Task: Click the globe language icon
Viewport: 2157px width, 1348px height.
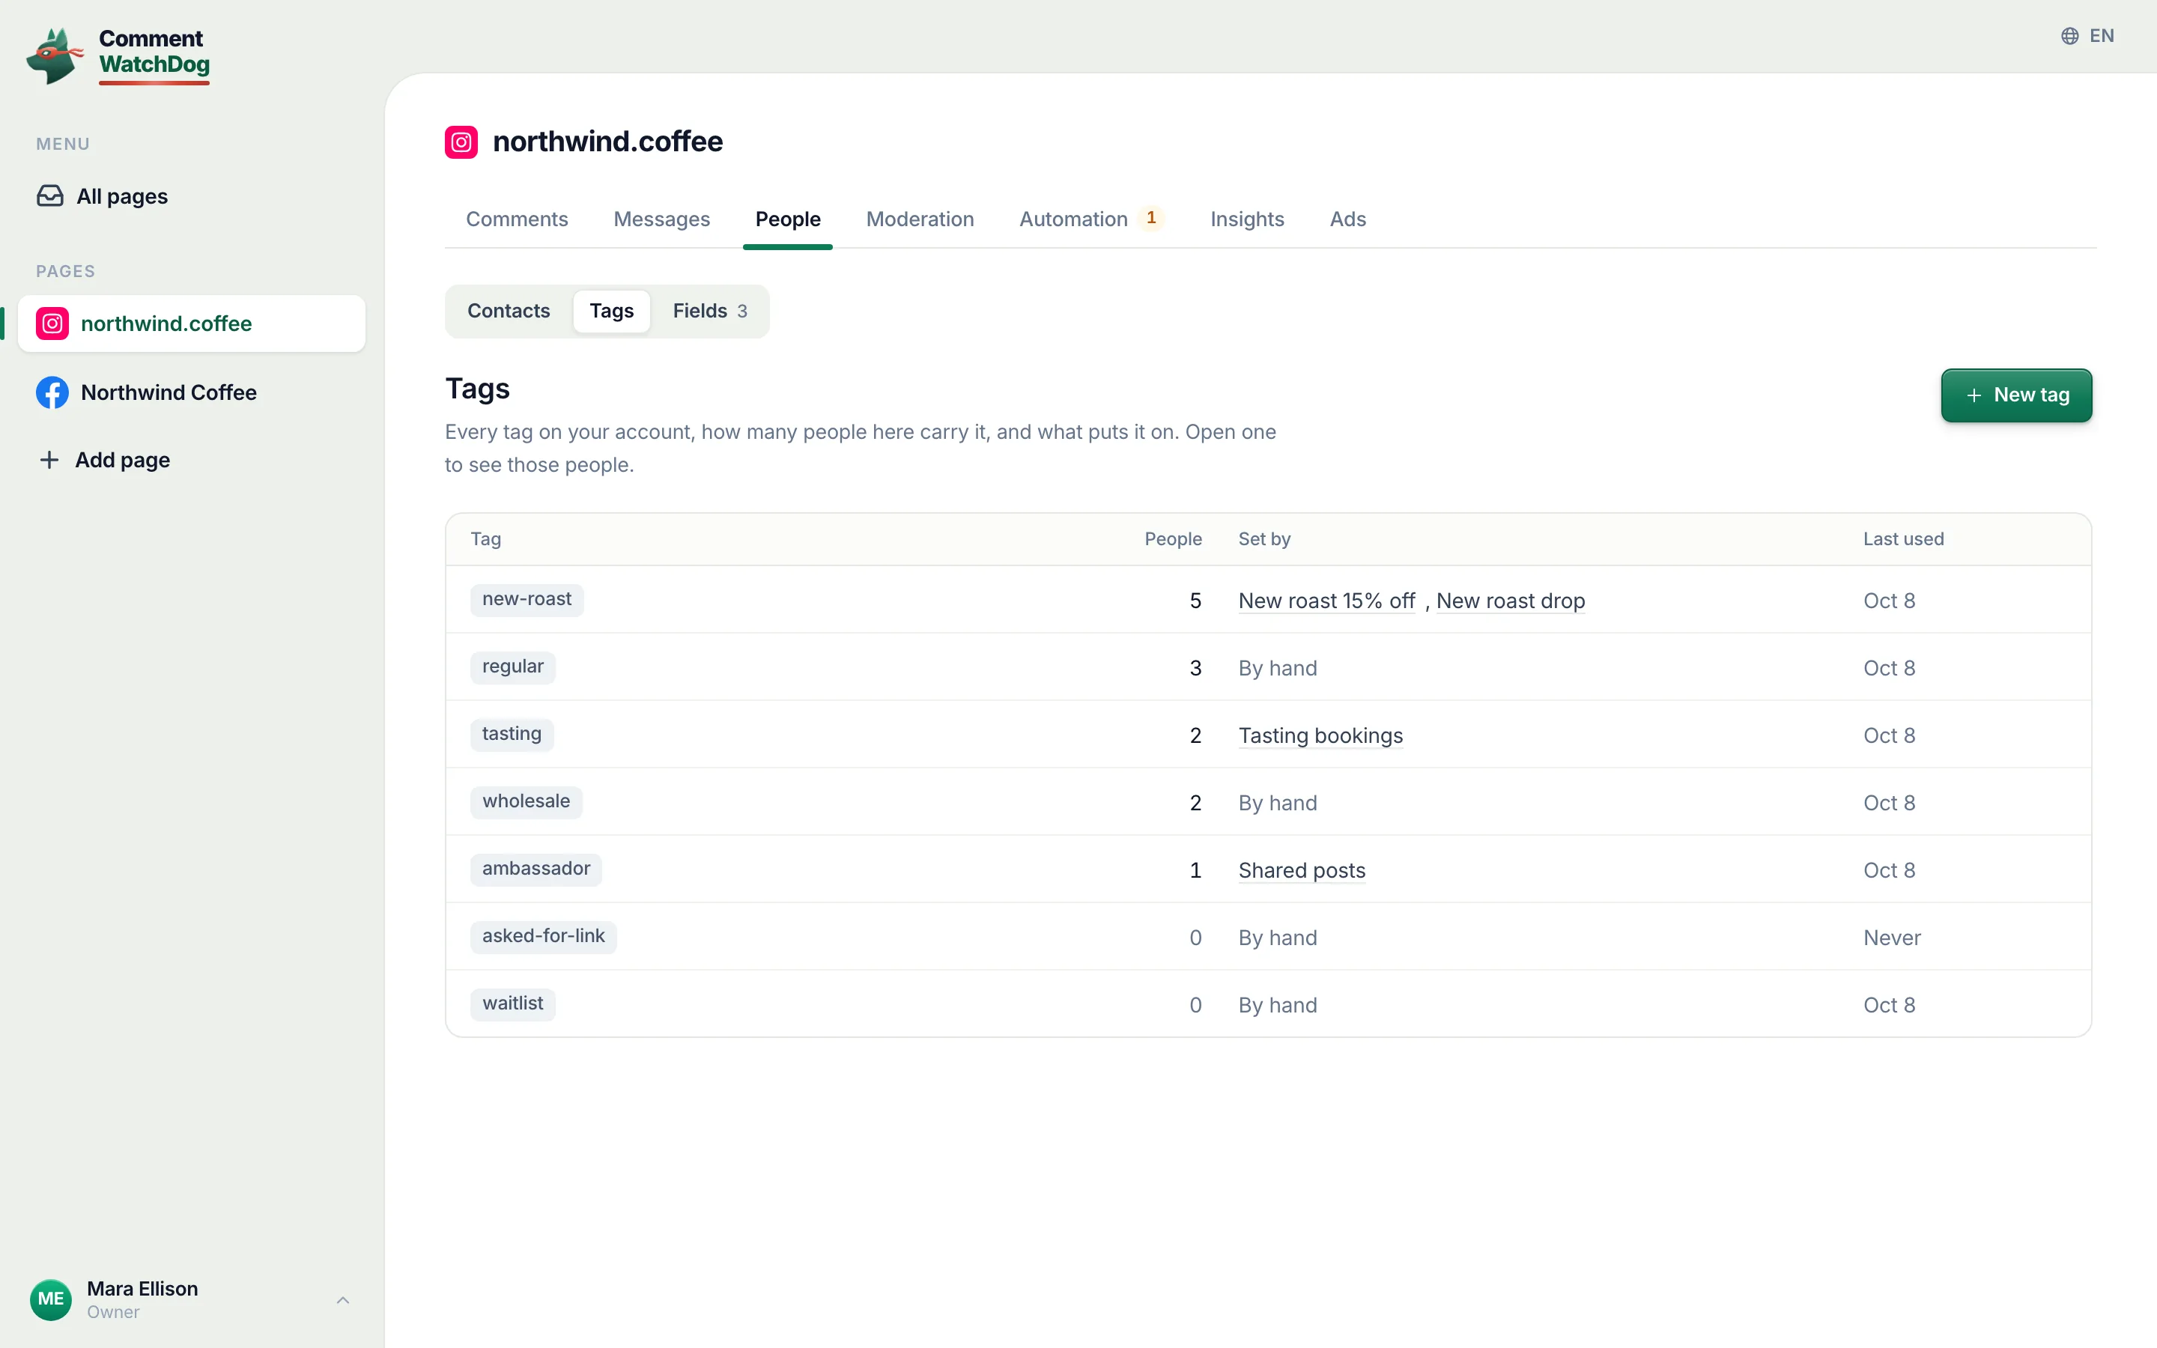Action: pyautogui.click(x=2069, y=36)
